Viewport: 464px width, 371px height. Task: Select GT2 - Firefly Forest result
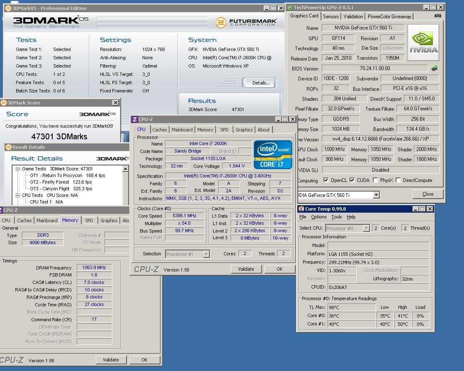tap(61, 182)
